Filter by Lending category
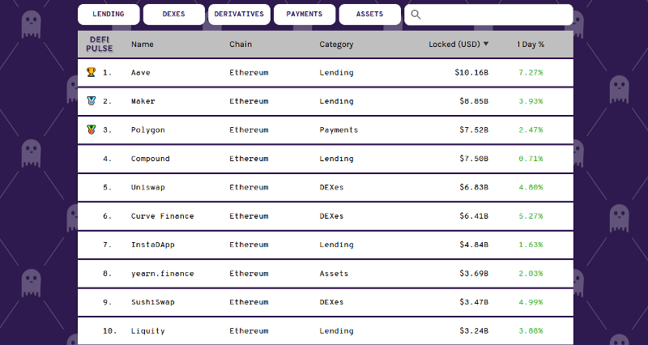The height and width of the screenshot is (345, 648). click(x=109, y=15)
